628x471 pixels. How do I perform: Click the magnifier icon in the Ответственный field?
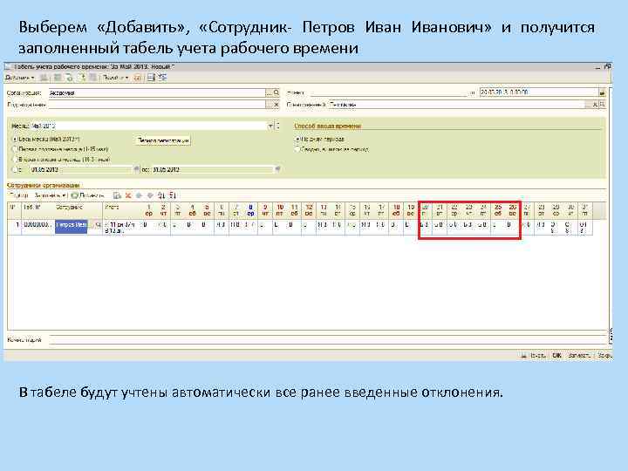click(603, 105)
